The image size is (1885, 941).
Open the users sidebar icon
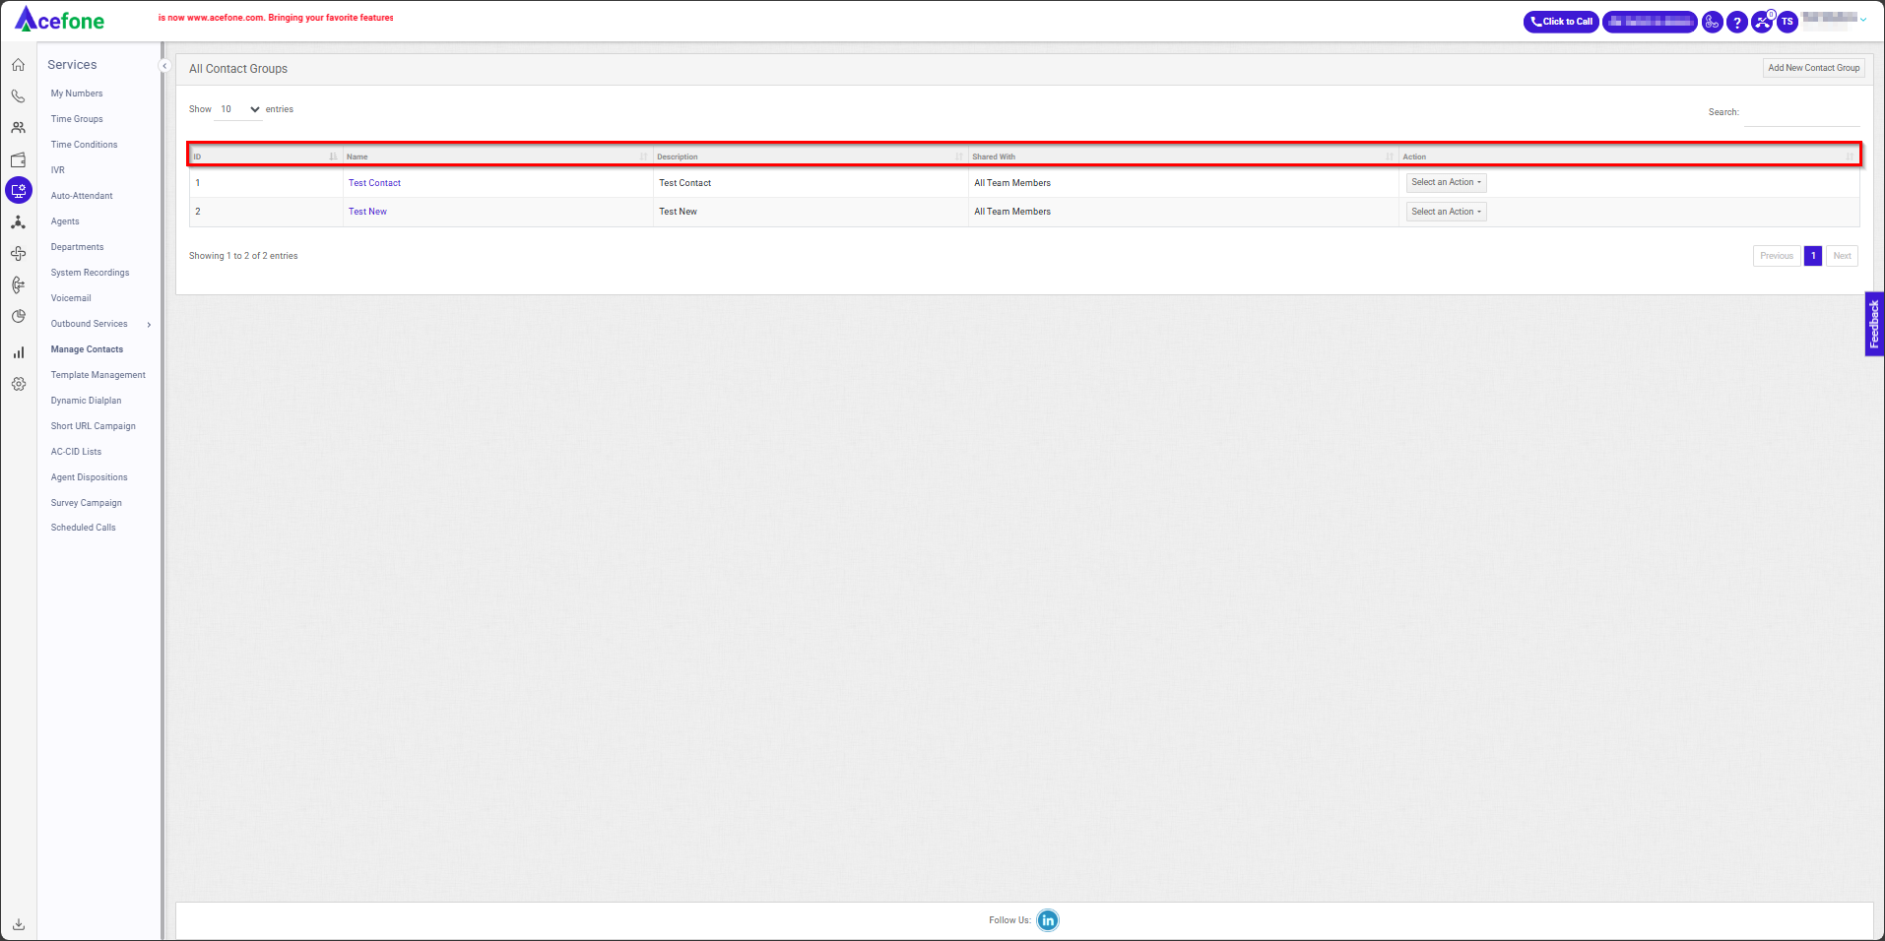18,128
